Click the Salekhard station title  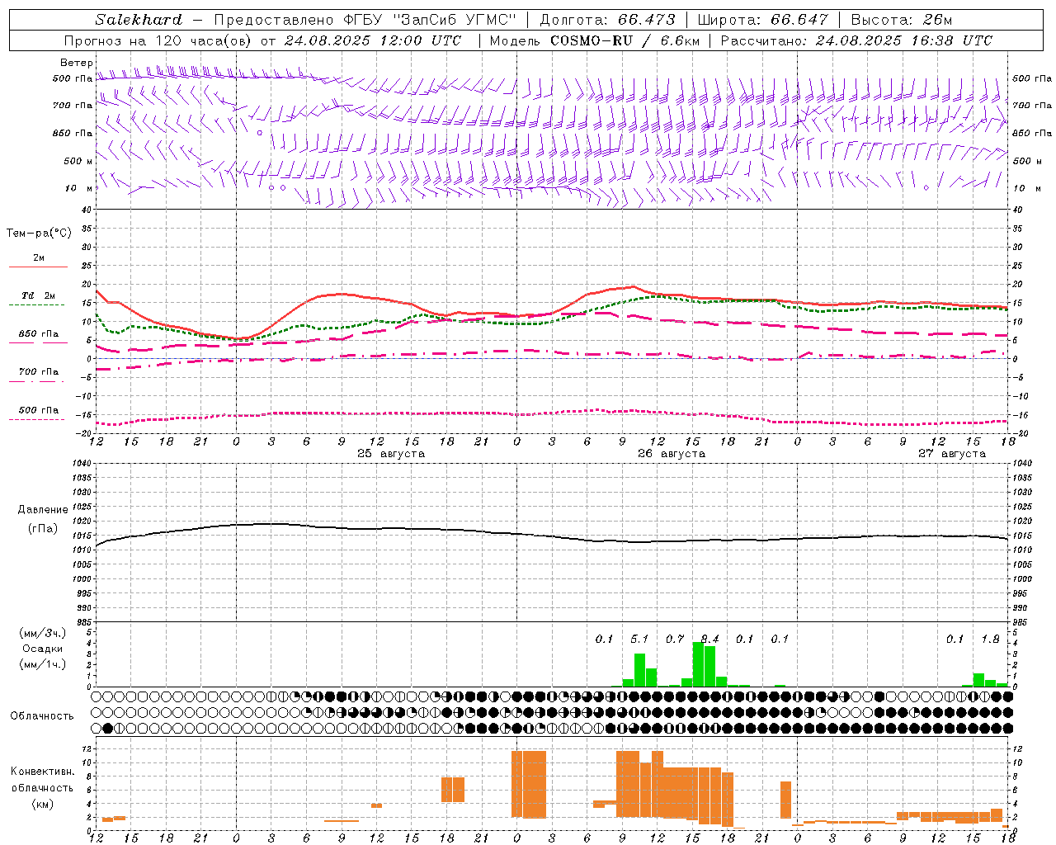pyautogui.click(x=139, y=20)
